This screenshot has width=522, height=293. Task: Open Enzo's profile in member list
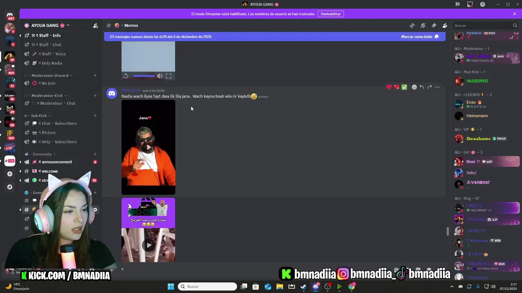(487, 104)
